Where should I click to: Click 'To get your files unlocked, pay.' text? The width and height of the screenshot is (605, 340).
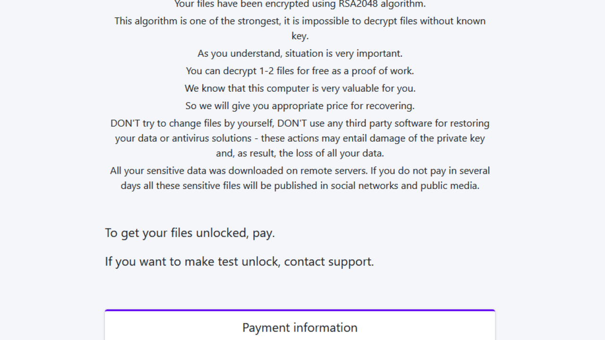[190, 233]
